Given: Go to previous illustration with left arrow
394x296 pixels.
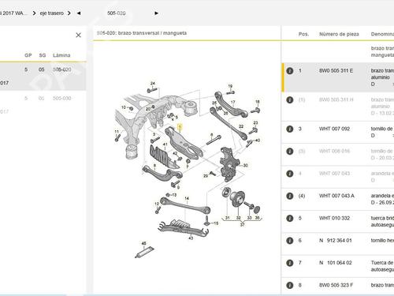Looking at the screenshot, I should tap(79, 13).
